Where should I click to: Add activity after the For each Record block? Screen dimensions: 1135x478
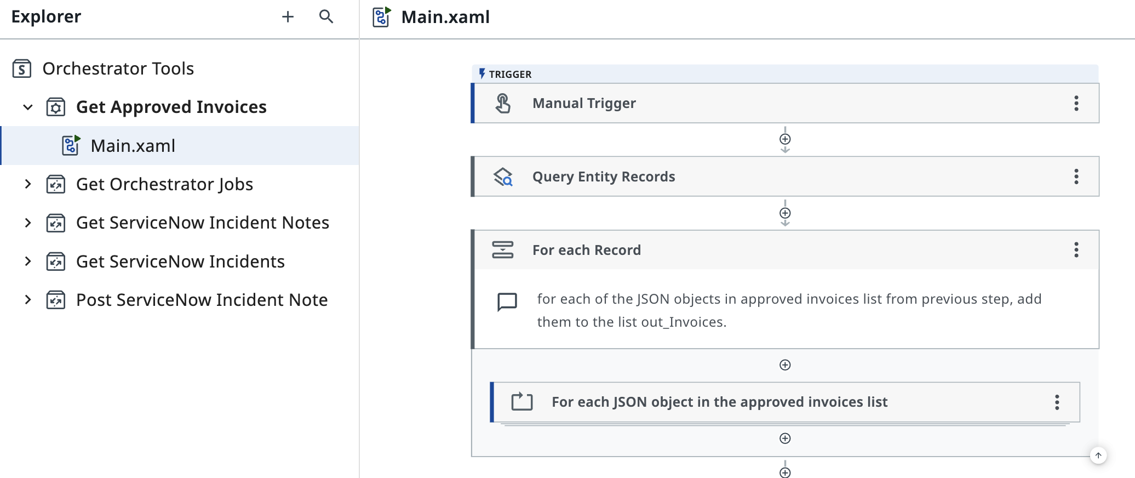785,473
